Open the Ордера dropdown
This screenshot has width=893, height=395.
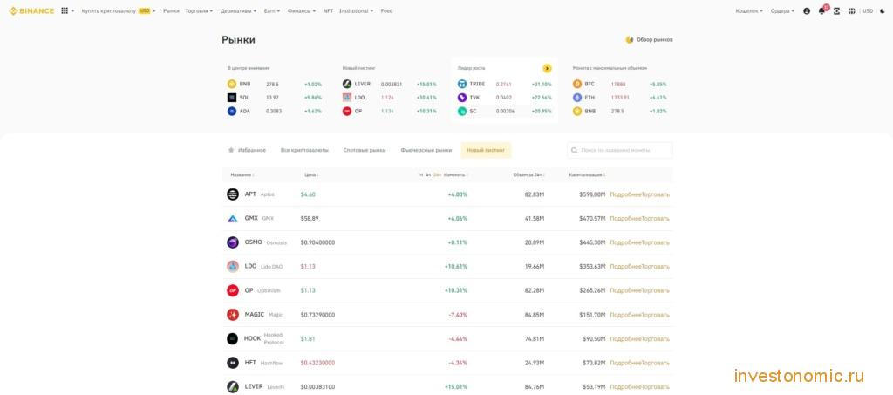(x=783, y=10)
